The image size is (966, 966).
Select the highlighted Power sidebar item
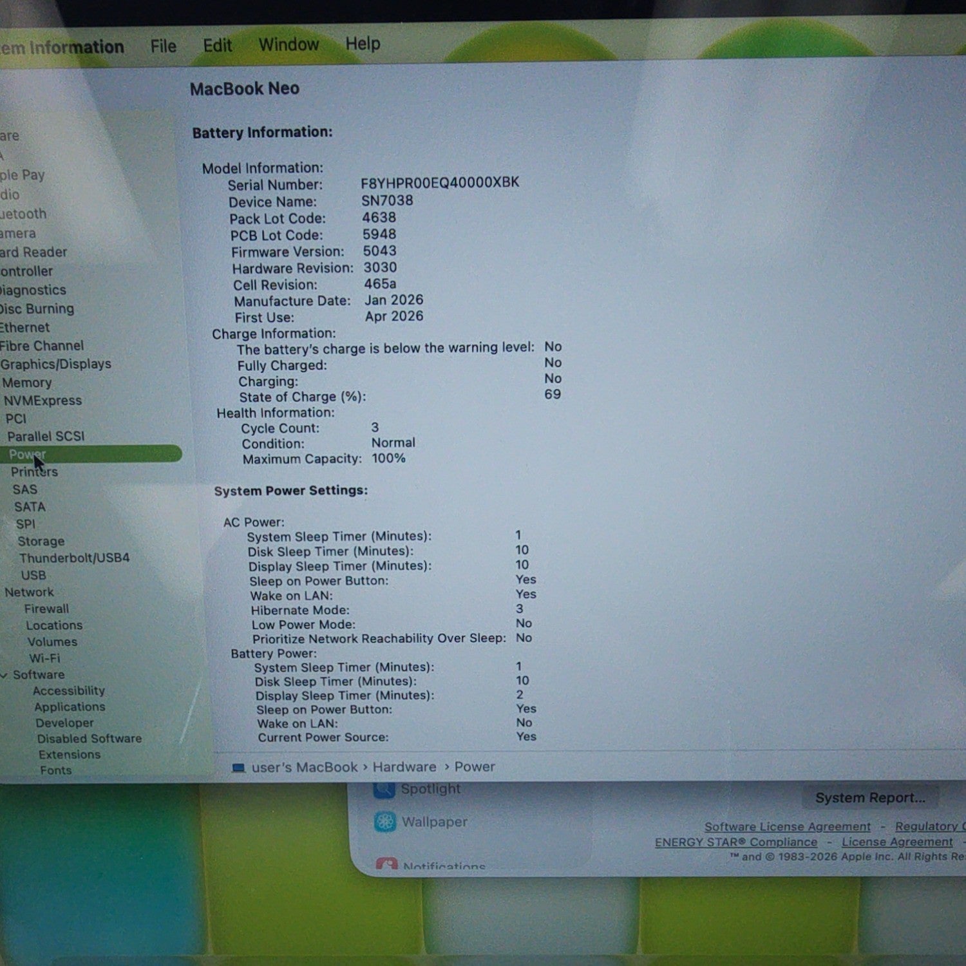coord(90,454)
